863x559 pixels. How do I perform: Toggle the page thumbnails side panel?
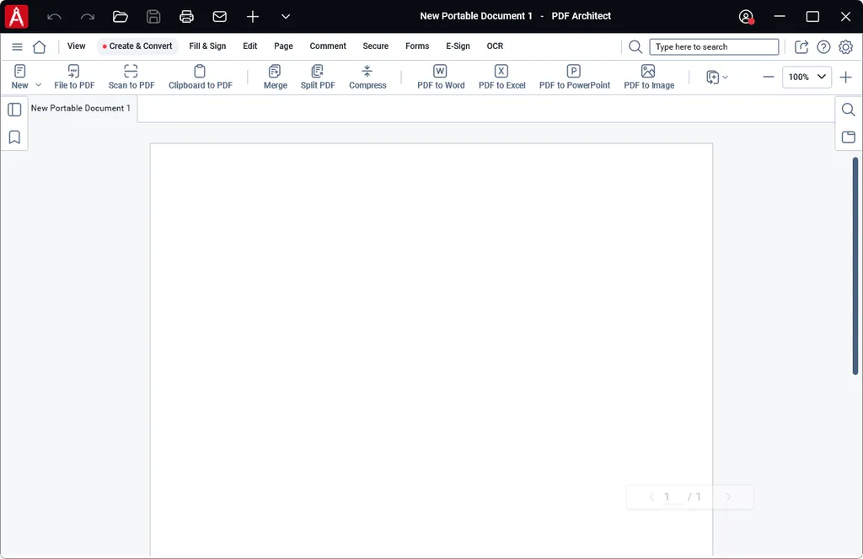point(14,110)
